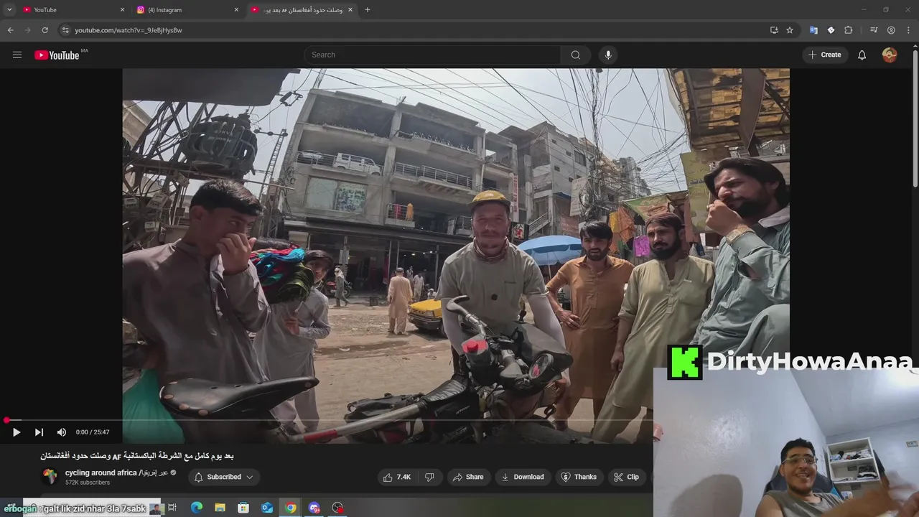Open Task View on the taskbar
This screenshot has width=919, height=517.
(x=172, y=508)
